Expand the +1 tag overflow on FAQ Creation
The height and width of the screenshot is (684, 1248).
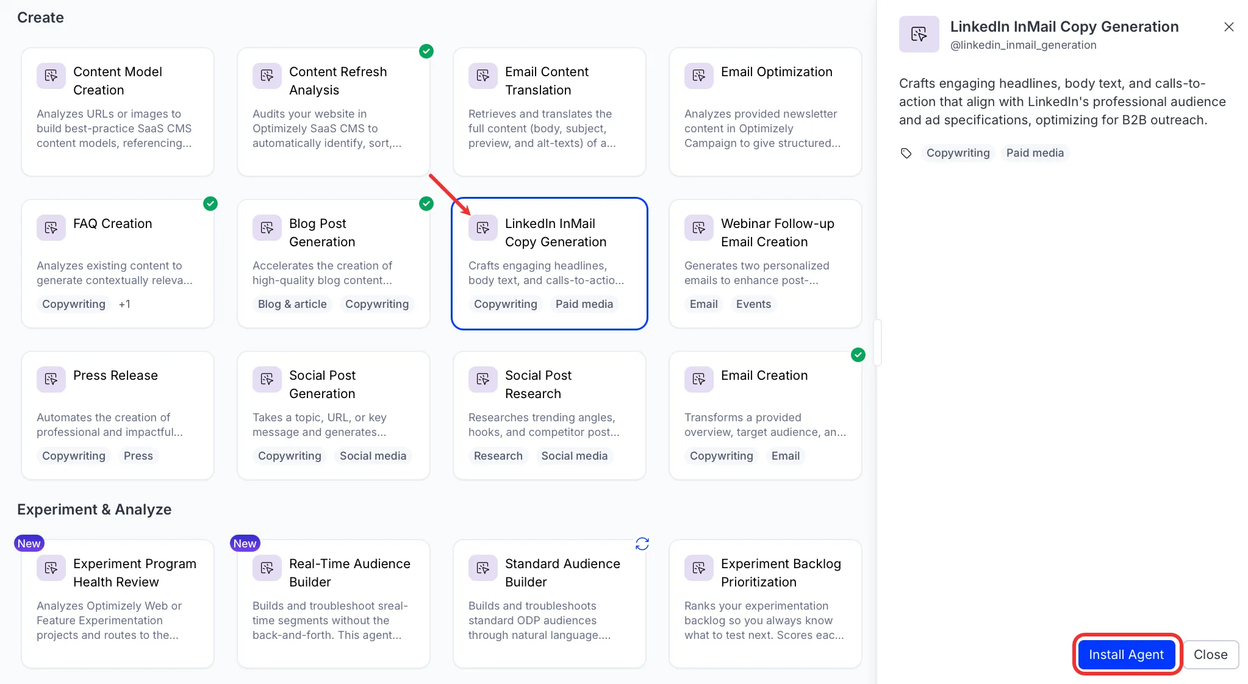(x=124, y=304)
